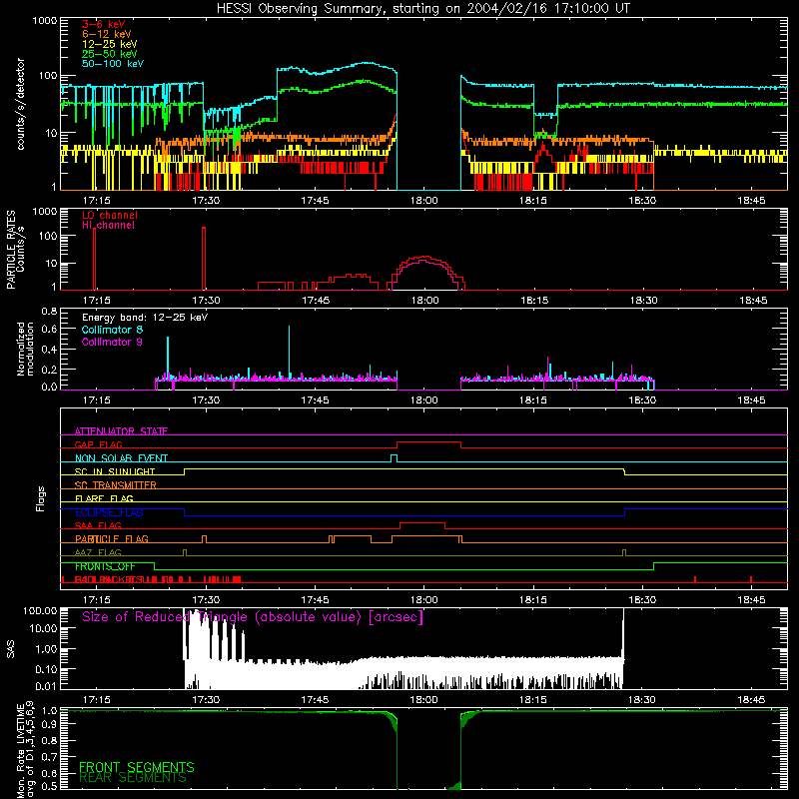Image resolution: width=799 pixels, height=799 pixels.
Task: Select the FRONTS_OFF flag label
Action: (105, 566)
